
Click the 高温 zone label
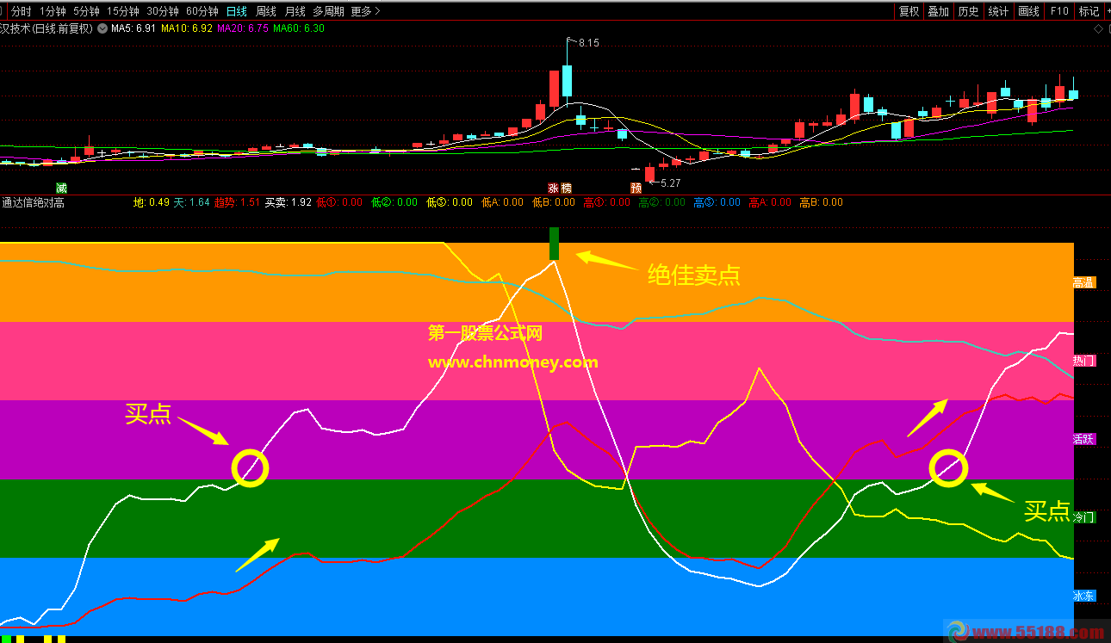point(1083,282)
